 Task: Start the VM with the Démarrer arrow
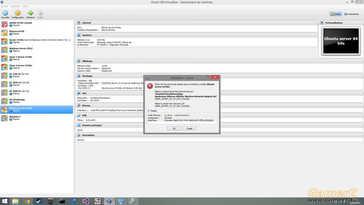[30, 13]
